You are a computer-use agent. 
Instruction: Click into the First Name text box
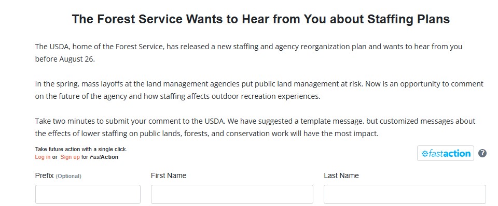click(x=232, y=194)
